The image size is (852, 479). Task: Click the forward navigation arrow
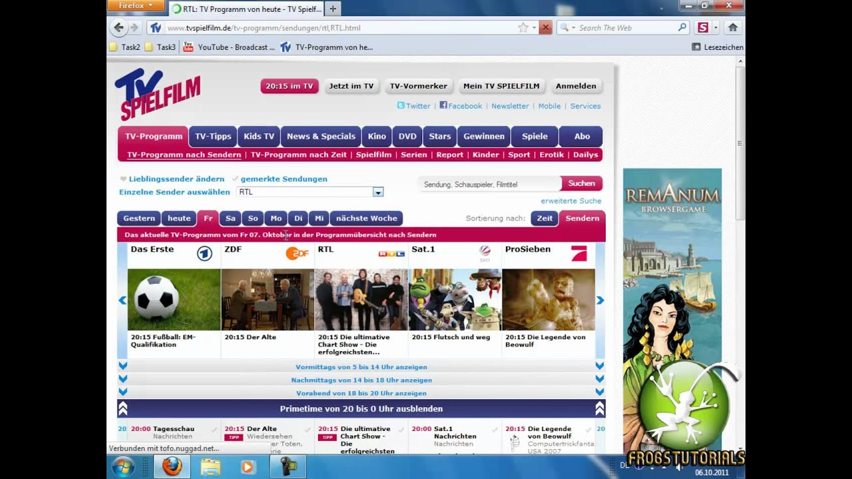point(134,28)
